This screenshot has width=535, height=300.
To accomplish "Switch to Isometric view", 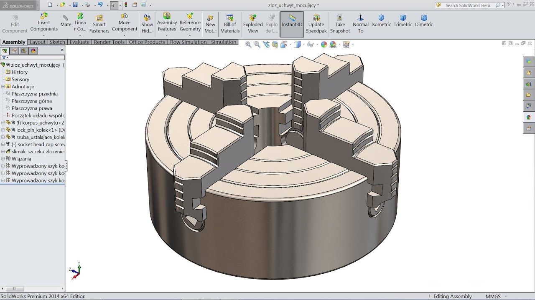I will click(x=381, y=21).
